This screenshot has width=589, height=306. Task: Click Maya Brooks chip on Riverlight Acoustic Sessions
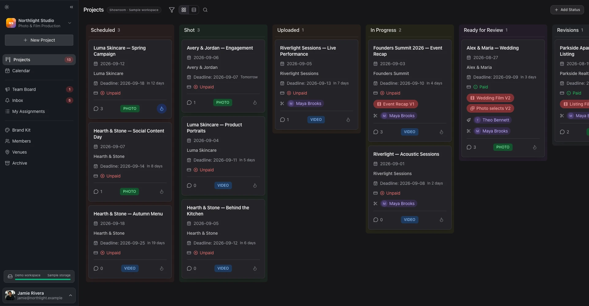click(x=398, y=203)
